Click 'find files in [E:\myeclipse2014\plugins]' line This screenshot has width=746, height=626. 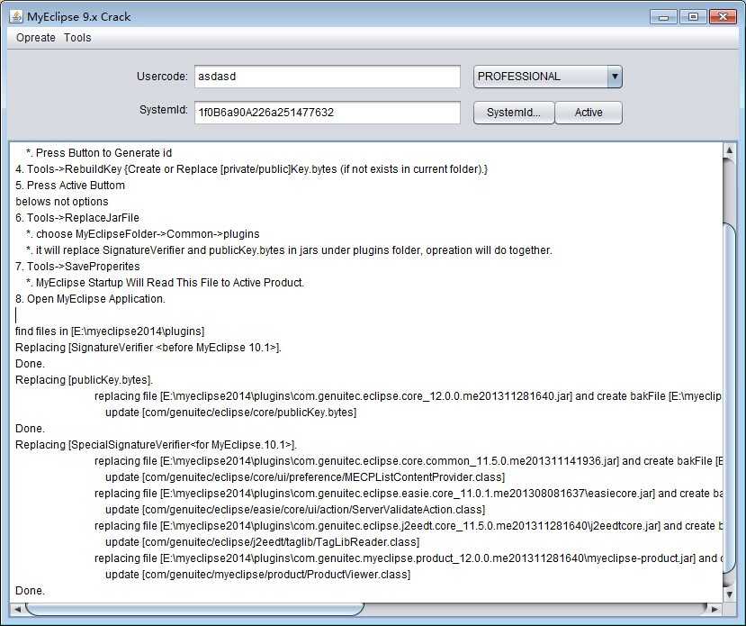[110, 331]
